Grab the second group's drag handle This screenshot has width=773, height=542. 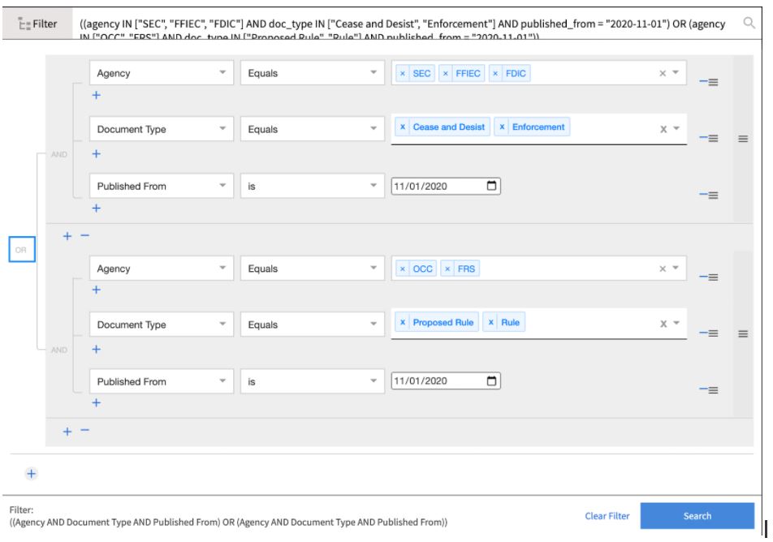743,334
